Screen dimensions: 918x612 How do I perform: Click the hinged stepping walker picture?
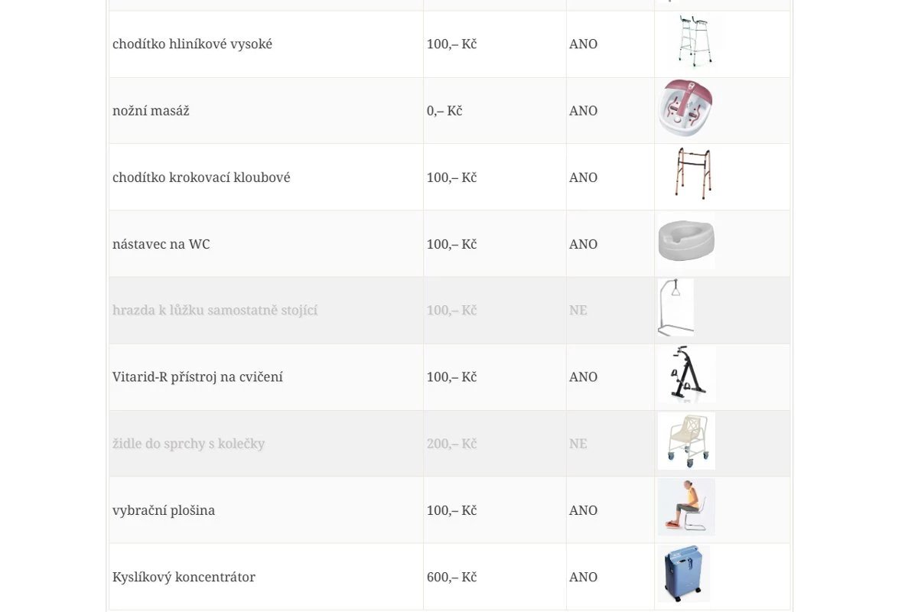(x=694, y=174)
